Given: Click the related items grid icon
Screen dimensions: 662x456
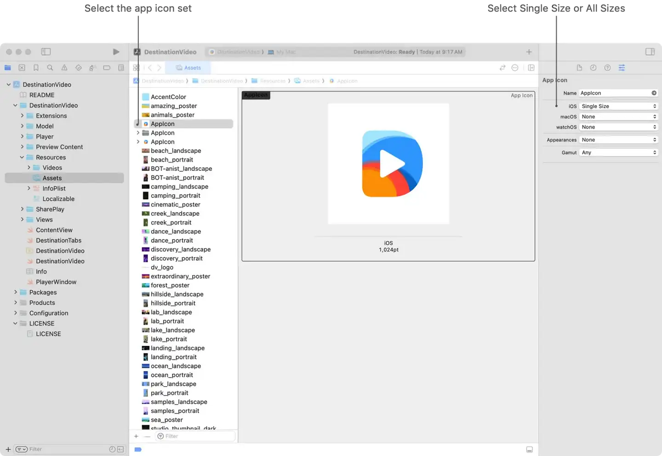Looking at the screenshot, I should [x=136, y=68].
